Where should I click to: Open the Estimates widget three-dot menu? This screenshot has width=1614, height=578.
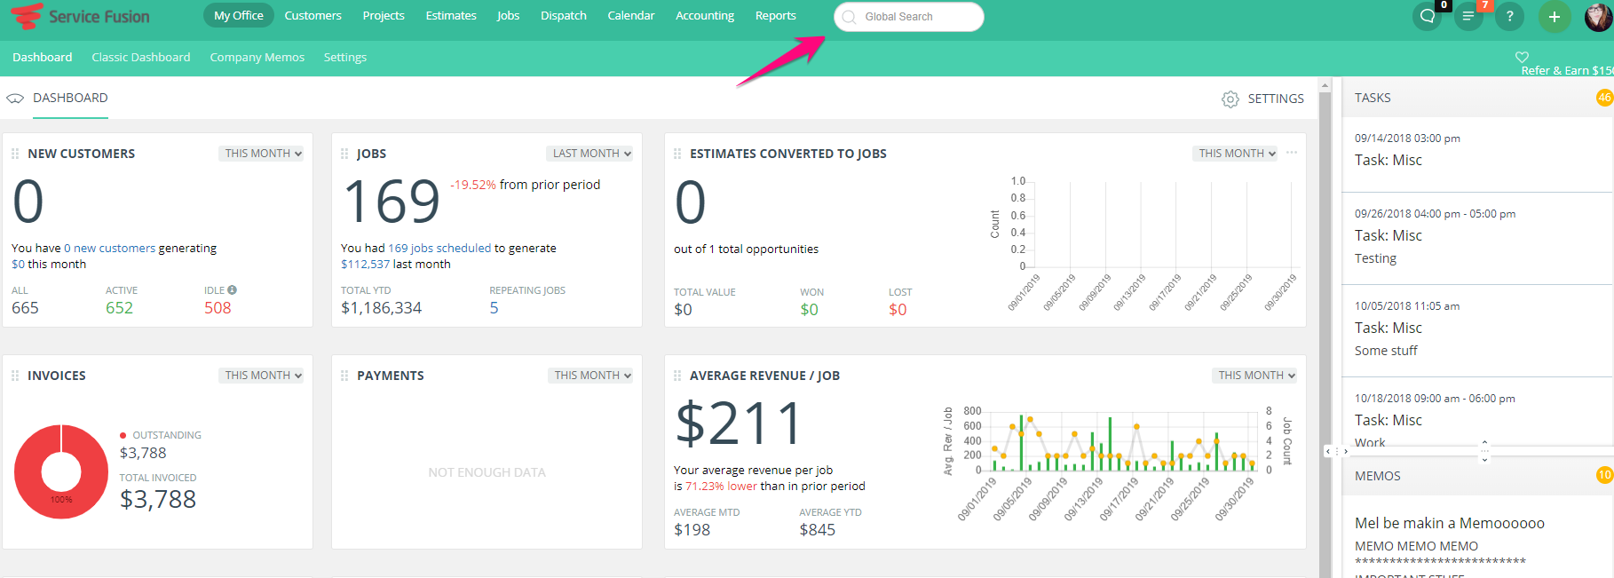1292,153
